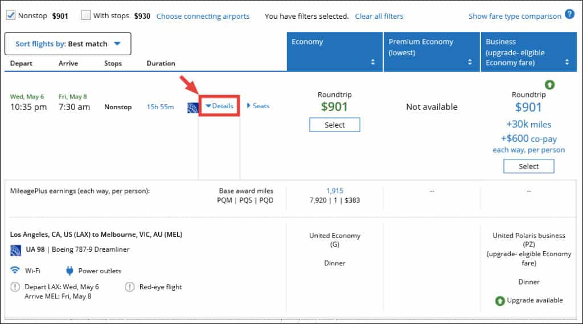Select the Economy $901 fare
Screen dimensions: 583x324
point(335,125)
